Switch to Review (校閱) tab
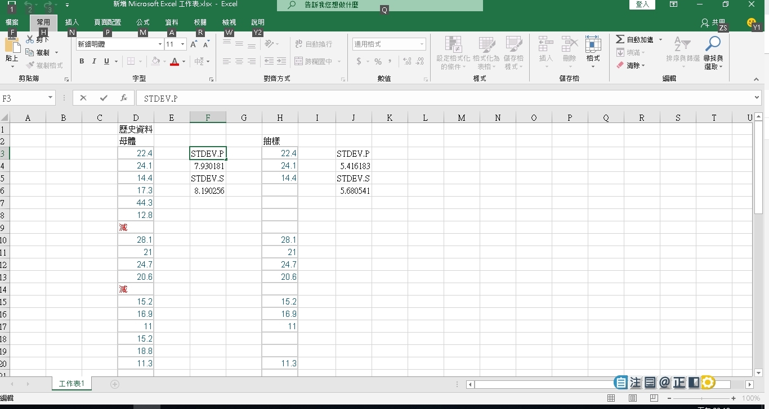This screenshot has width=769, height=409. [x=200, y=22]
